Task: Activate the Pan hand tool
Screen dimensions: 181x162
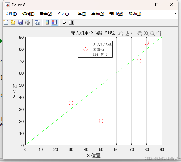Action: point(140,33)
